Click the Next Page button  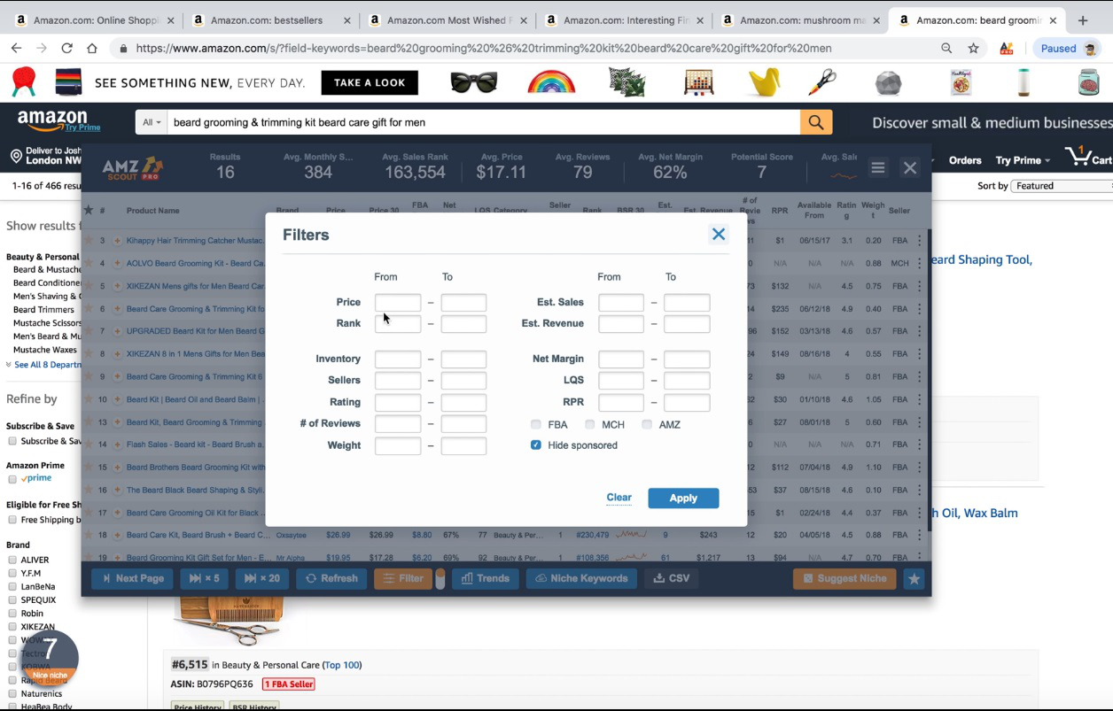(x=133, y=578)
